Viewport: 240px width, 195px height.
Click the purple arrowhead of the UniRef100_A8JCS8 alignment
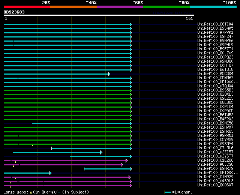click(x=121, y=165)
